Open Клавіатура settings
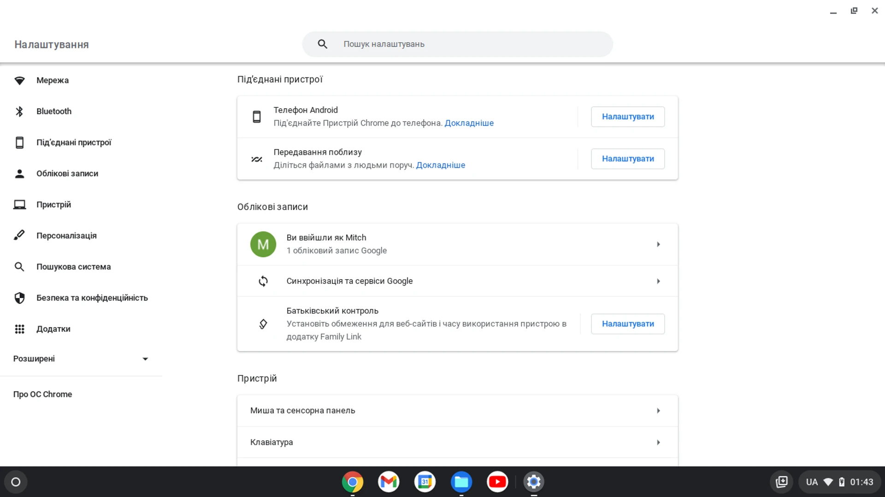 (457, 442)
